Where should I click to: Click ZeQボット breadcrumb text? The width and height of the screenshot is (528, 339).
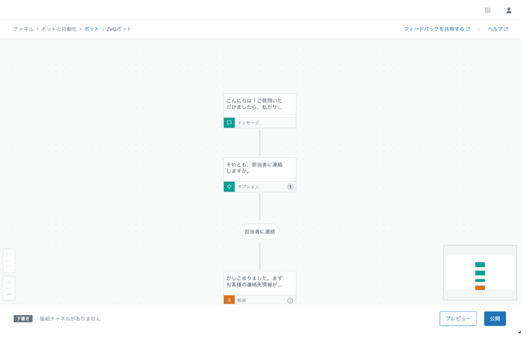pos(119,29)
